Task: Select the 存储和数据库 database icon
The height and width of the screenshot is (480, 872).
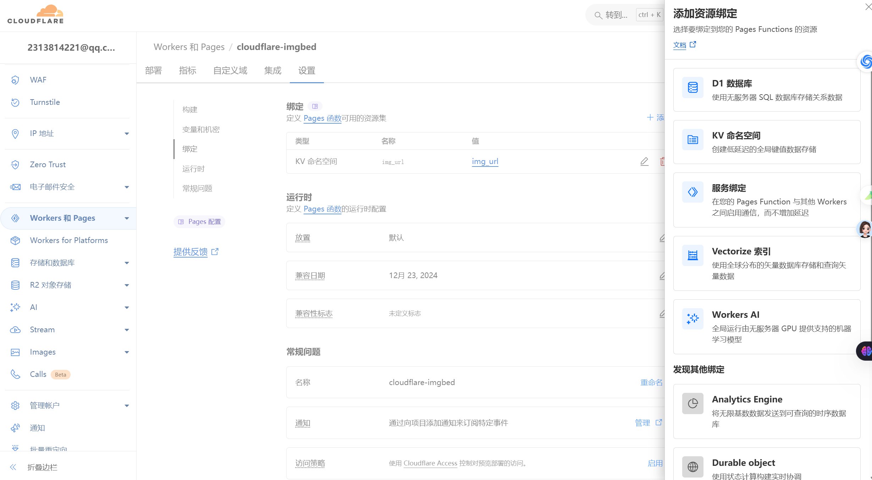Action: coord(15,263)
